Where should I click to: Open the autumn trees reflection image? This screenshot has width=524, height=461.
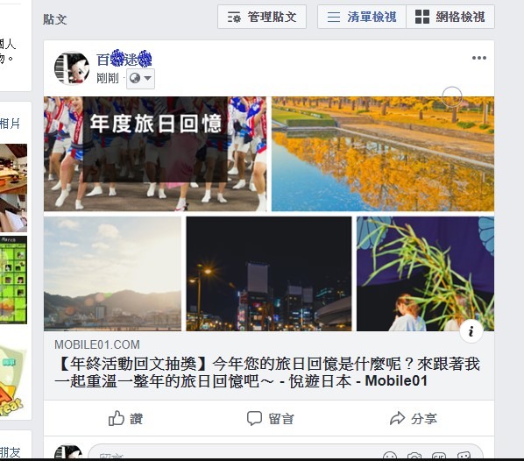[383, 153]
